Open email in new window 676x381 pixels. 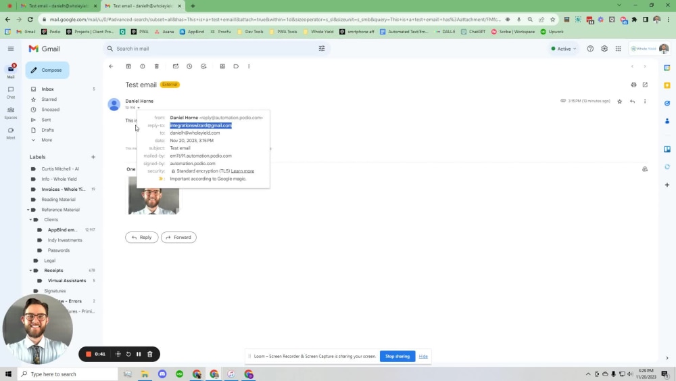645,85
